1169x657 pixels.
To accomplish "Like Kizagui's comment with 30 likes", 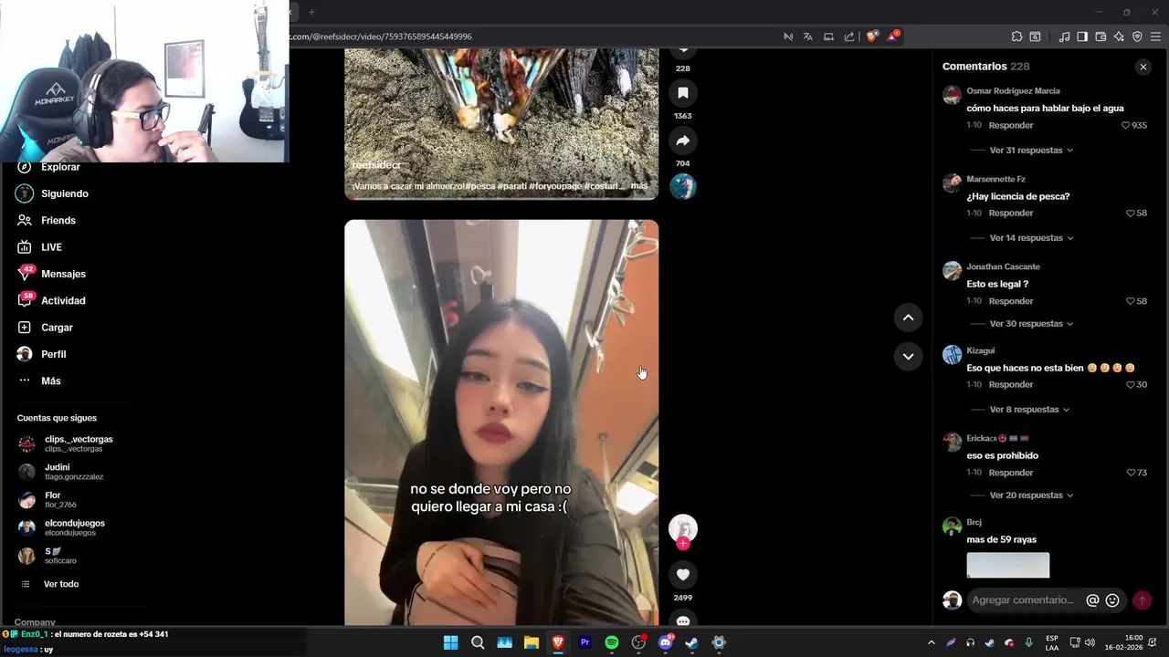I will (x=1131, y=385).
